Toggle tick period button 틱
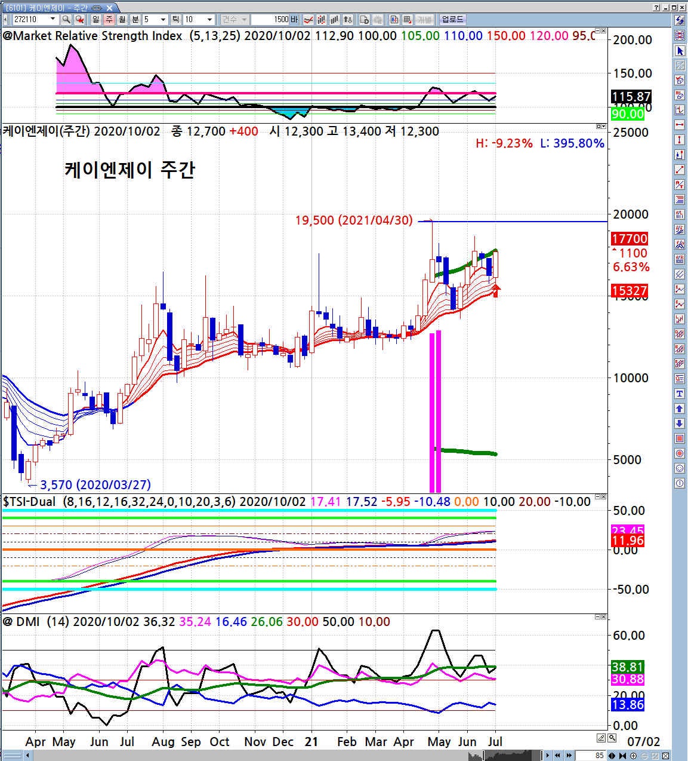The width and height of the screenshot is (688, 761). coord(176,19)
